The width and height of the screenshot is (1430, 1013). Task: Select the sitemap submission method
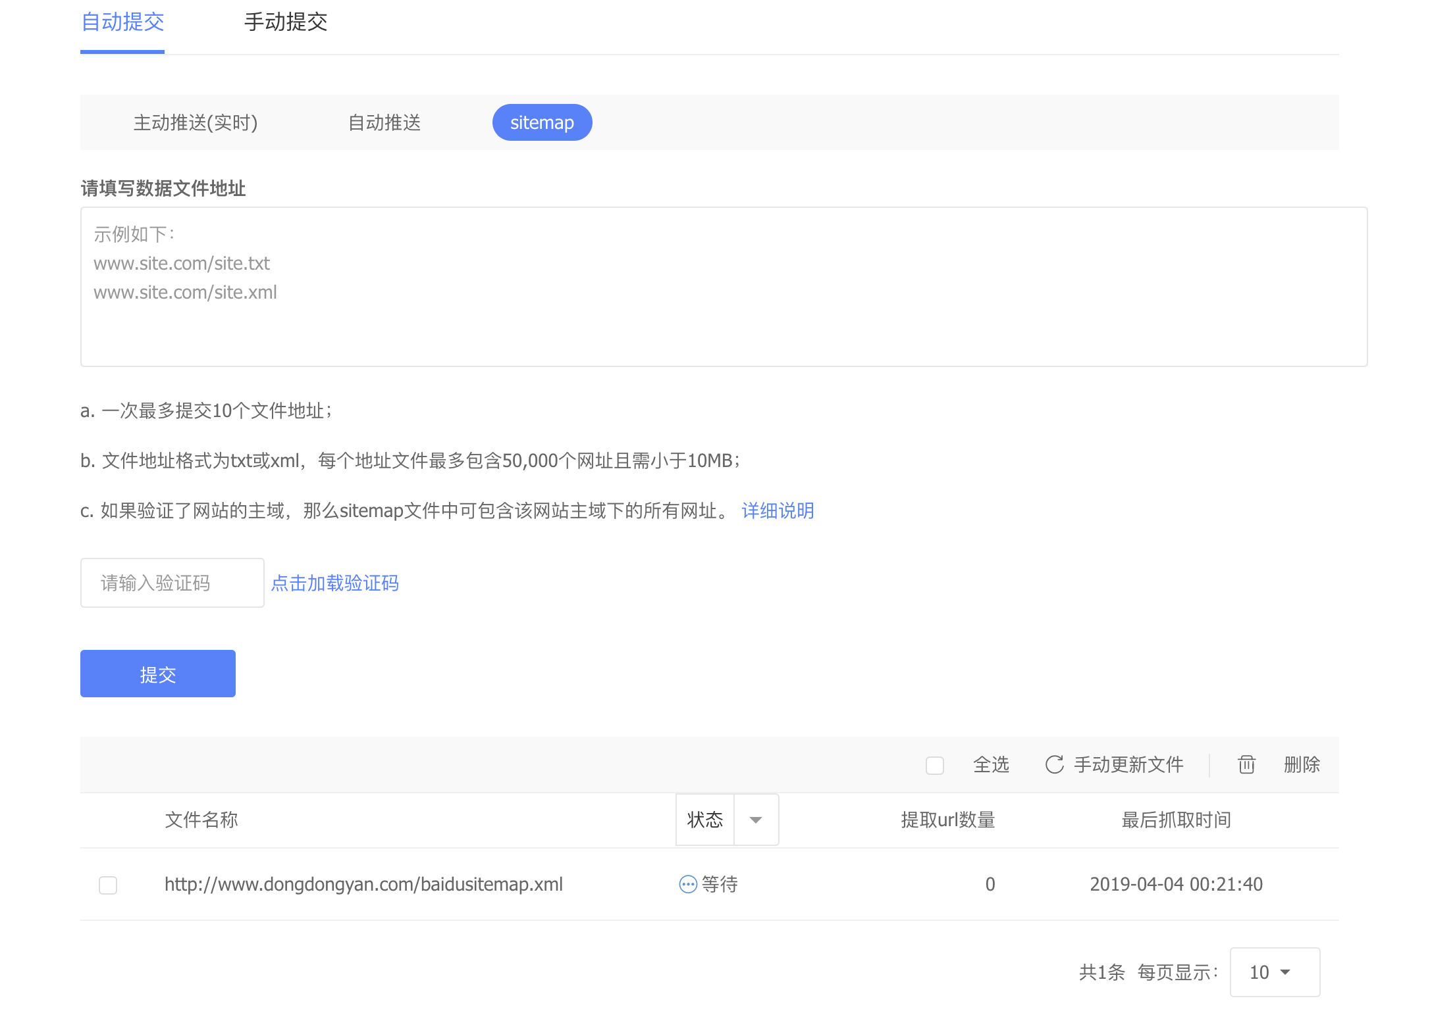[x=541, y=122]
